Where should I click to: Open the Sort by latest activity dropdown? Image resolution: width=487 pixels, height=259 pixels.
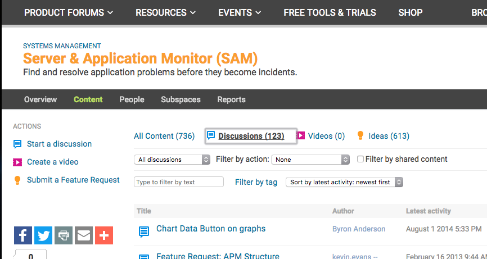pyautogui.click(x=344, y=182)
